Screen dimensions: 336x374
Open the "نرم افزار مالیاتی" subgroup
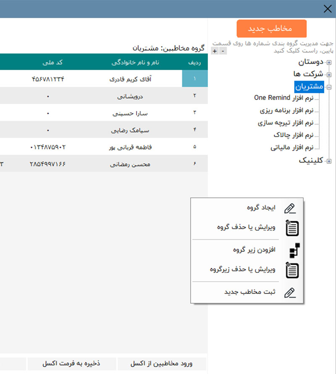coord(292,148)
